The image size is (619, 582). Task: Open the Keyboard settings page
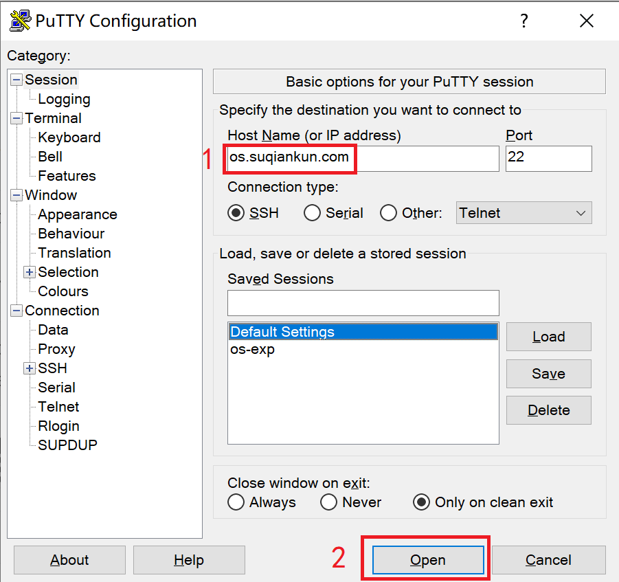[69, 137]
